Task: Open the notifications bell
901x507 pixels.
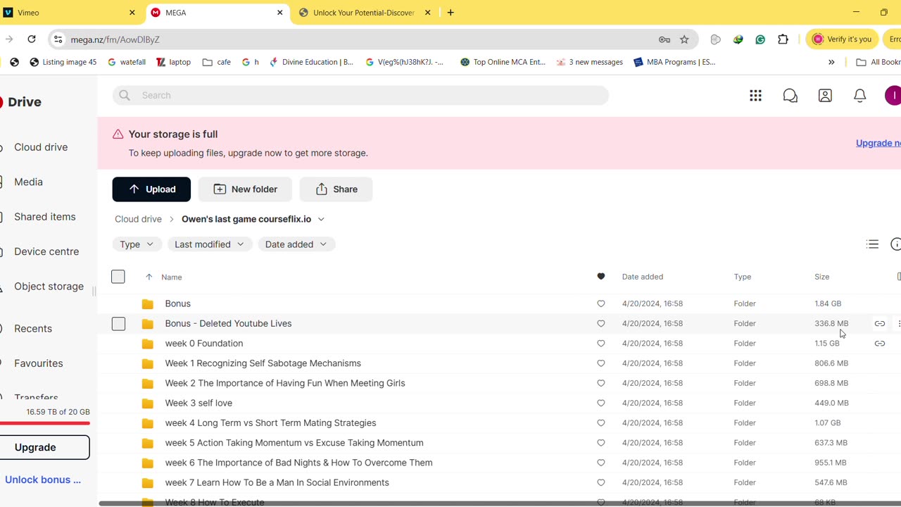Action: [859, 96]
